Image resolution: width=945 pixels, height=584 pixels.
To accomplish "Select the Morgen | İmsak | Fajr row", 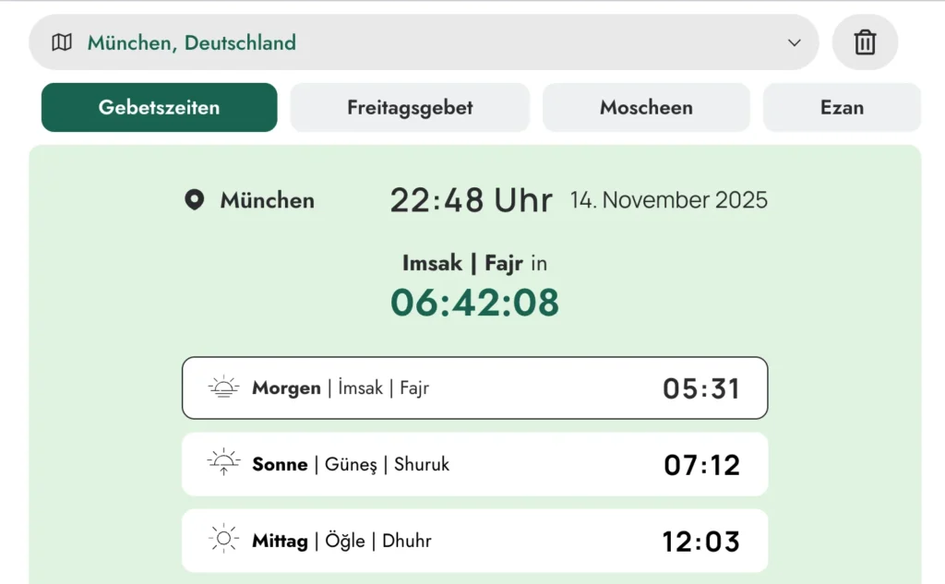I will click(474, 388).
